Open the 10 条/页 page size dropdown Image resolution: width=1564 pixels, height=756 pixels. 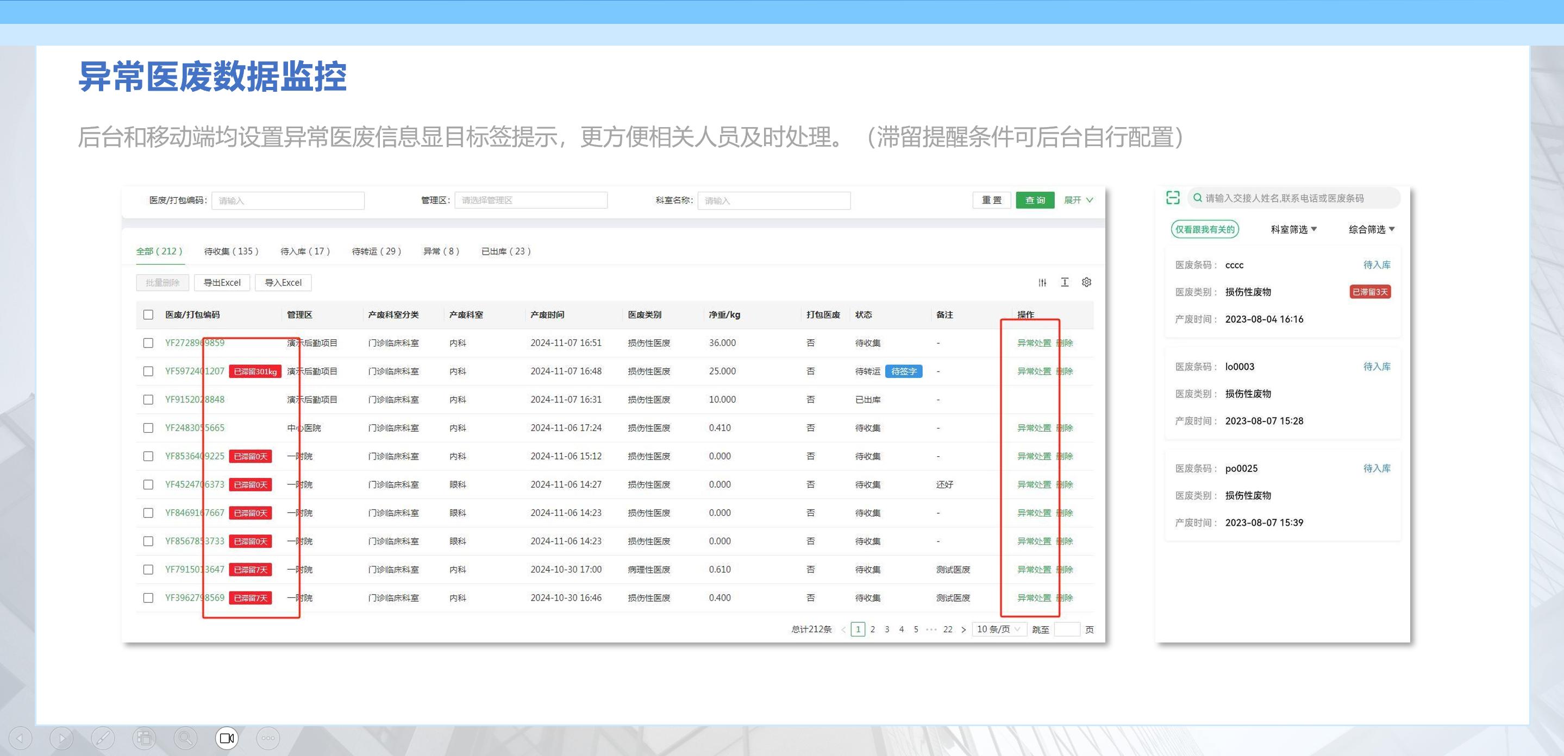pos(999,629)
